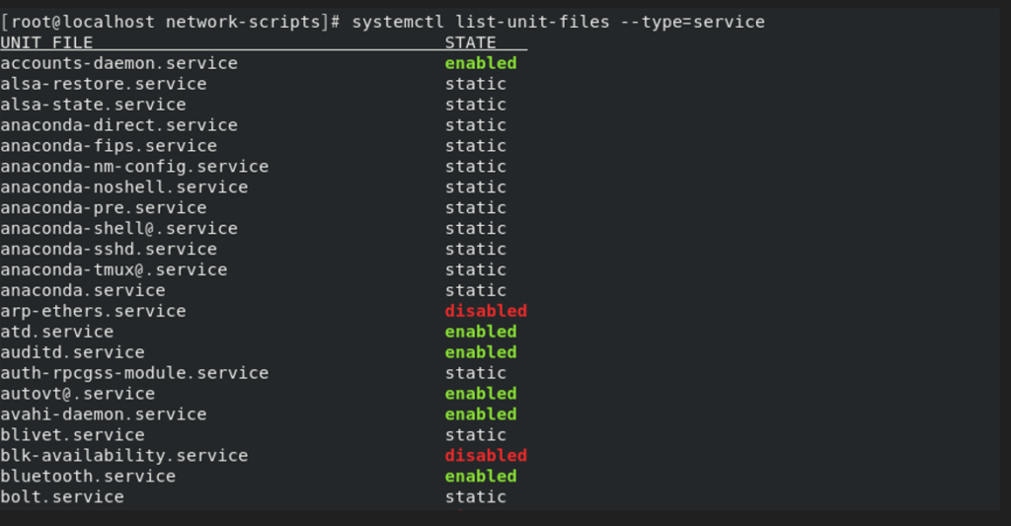1011x526 pixels.
Task: Click the auditd.service entry
Action: tap(72, 352)
